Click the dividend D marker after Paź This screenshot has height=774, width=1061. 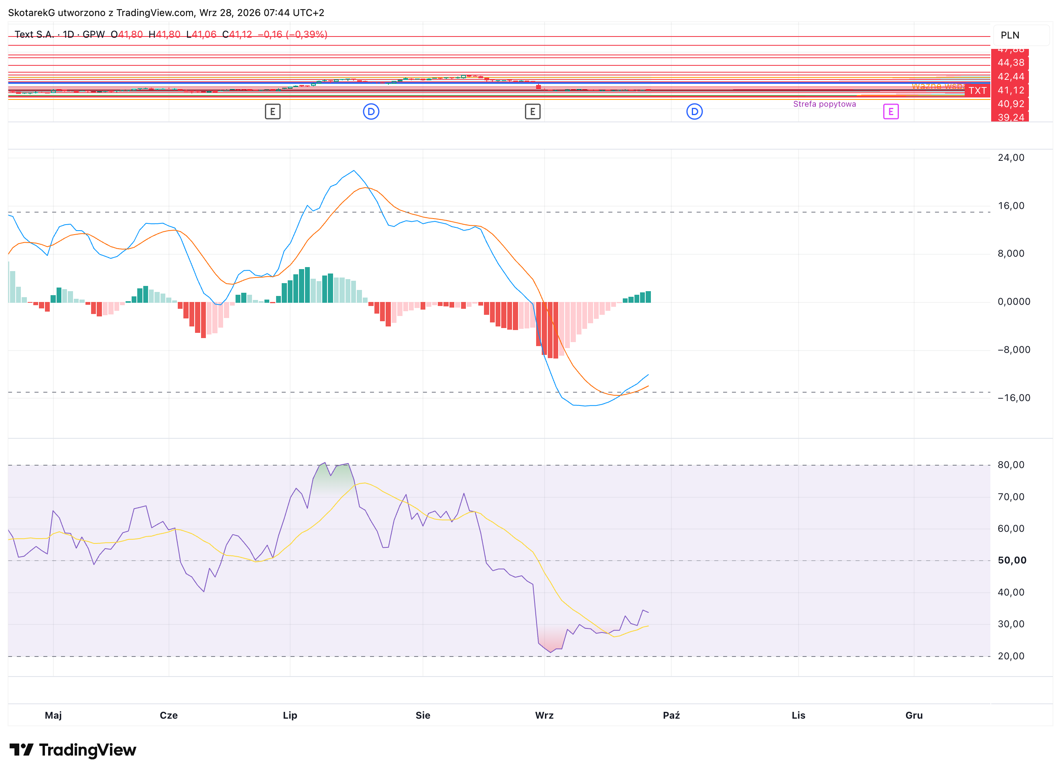tap(694, 111)
